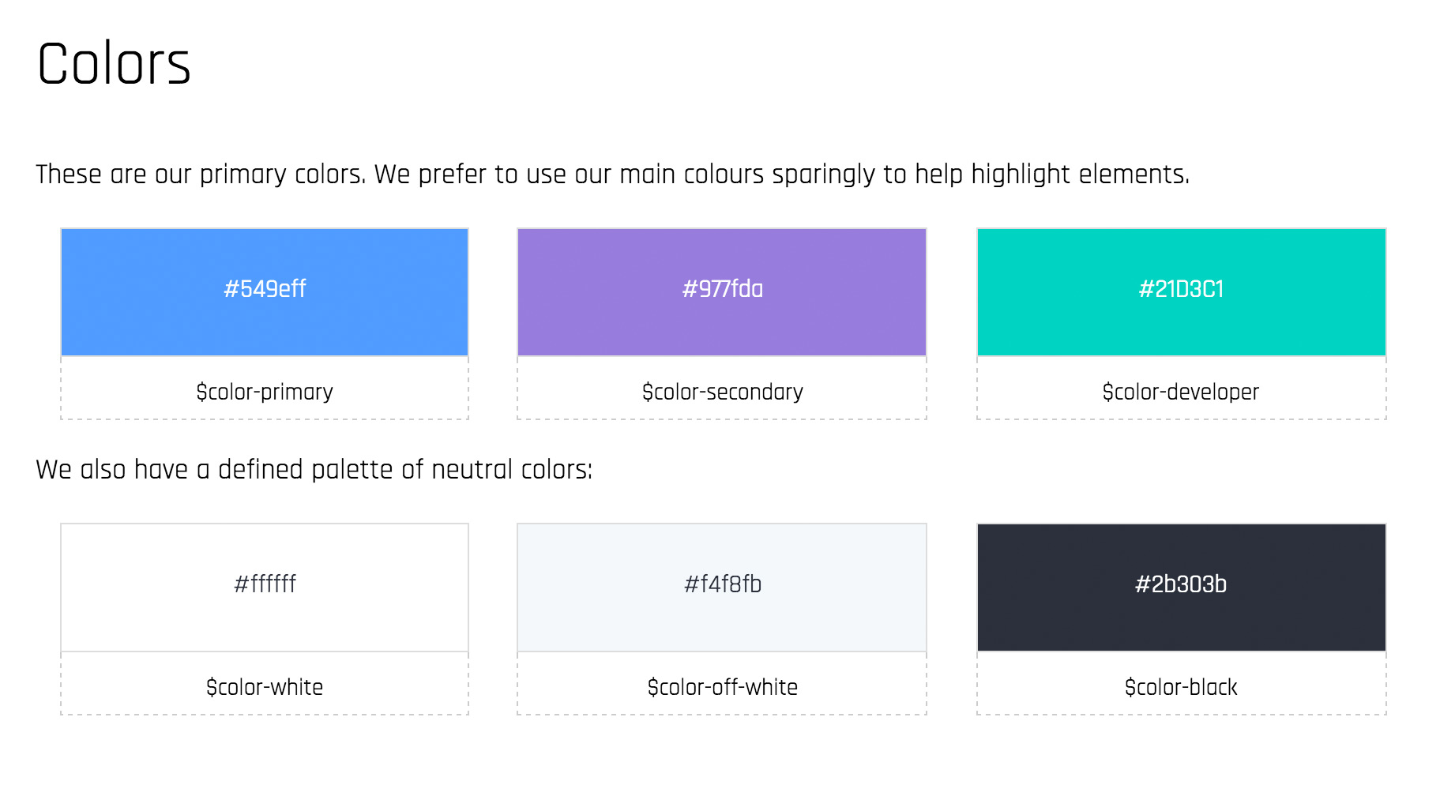
Task: Click the $color-white variable label
Action: point(265,687)
